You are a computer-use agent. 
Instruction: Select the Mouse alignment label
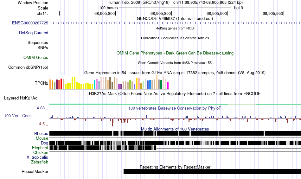(x=42, y=138)
